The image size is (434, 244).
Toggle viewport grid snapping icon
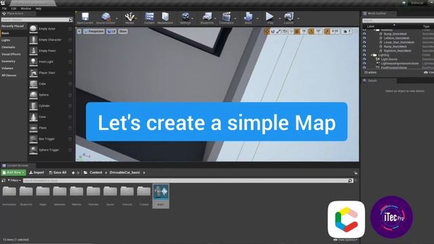tap(297, 32)
